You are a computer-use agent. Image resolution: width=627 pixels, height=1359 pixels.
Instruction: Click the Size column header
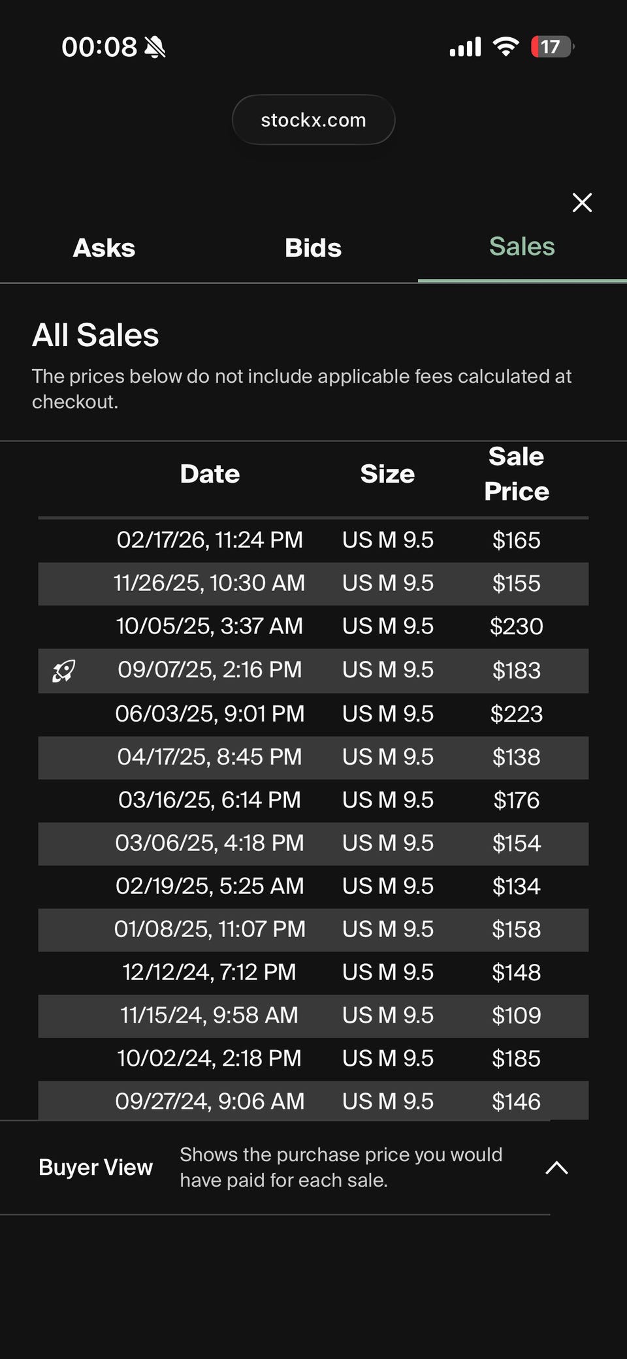pos(387,473)
